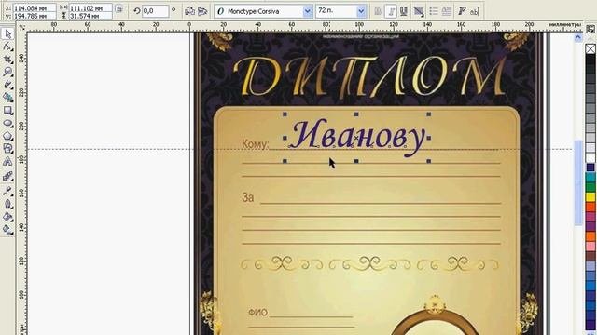Select the Rectangle tool

click(7, 111)
